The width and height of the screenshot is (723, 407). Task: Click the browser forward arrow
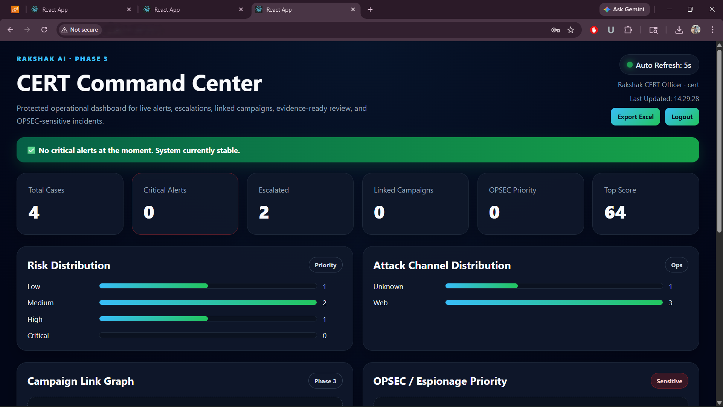click(27, 30)
